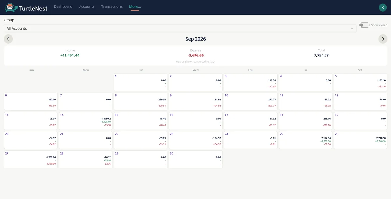Click the +1,495.00 income on day 14
The image size is (391, 199).
pos(105,122)
